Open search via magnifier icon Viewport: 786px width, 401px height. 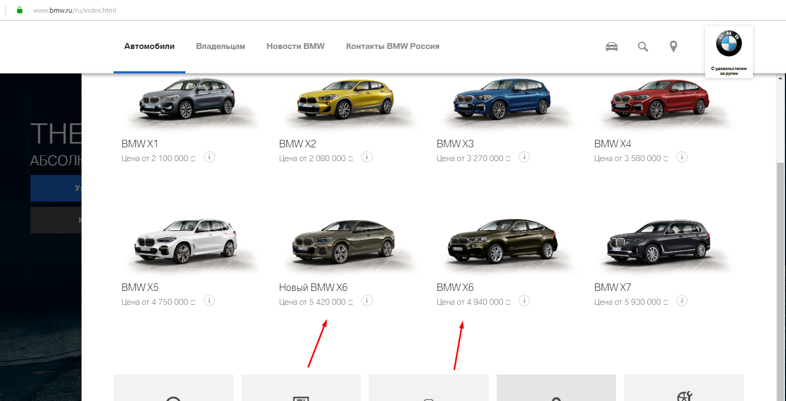coord(643,47)
